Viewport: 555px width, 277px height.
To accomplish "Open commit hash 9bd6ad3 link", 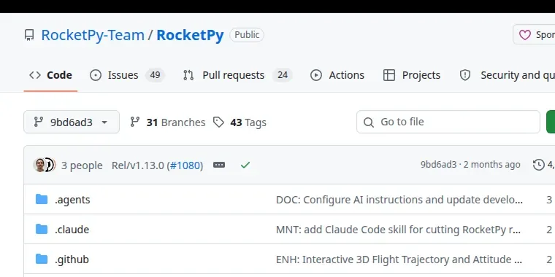I will (439, 165).
